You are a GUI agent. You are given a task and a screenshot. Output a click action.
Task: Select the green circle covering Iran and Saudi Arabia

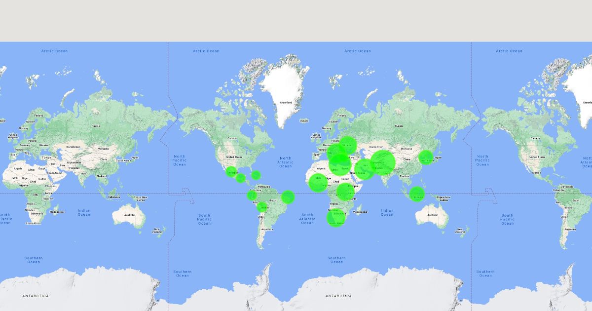[364, 169]
